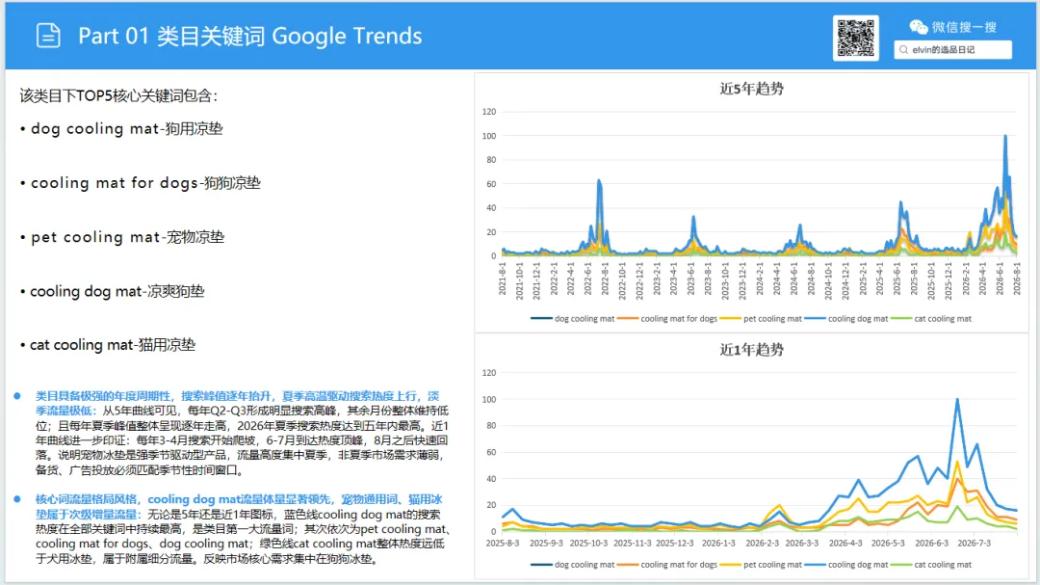Click pet cooling mat legend in 5-year chart

click(761, 319)
